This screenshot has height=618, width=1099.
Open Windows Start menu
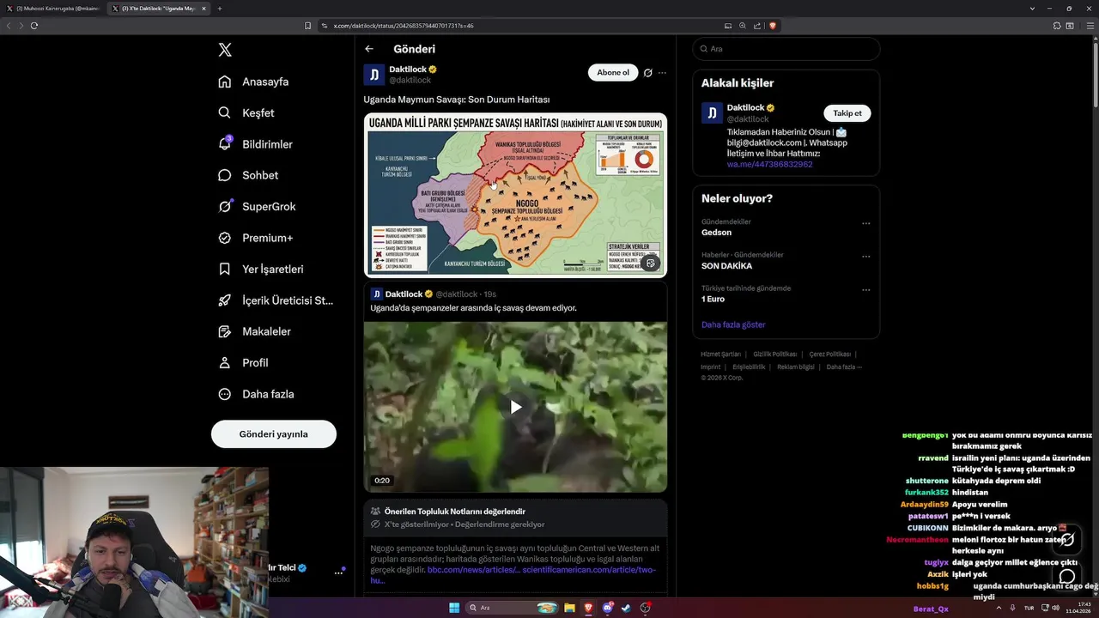tap(454, 608)
